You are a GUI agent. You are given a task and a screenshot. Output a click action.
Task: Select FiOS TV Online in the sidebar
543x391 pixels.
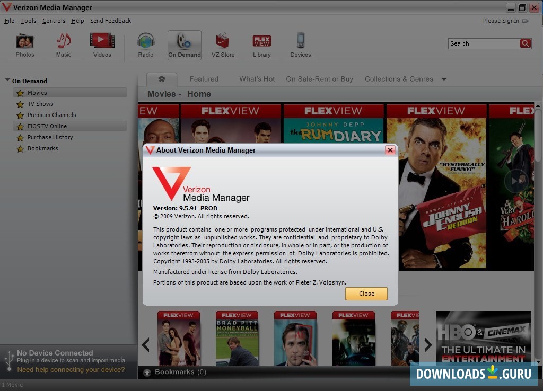(70, 126)
